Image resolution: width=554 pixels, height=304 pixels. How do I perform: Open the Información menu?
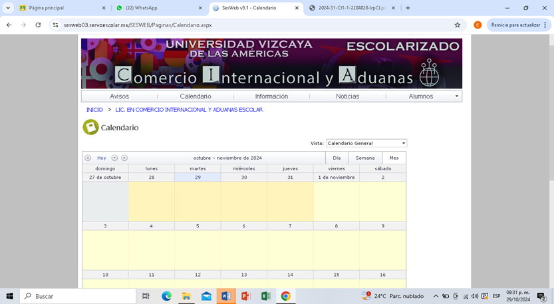tap(271, 96)
